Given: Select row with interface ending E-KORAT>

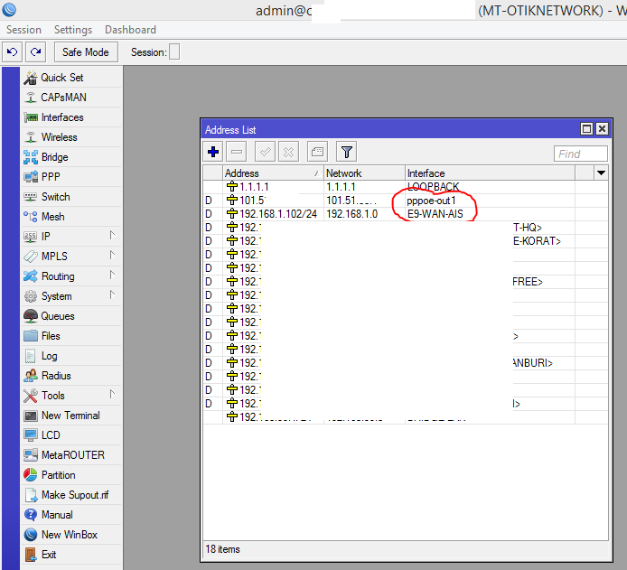Looking at the screenshot, I should [405, 241].
